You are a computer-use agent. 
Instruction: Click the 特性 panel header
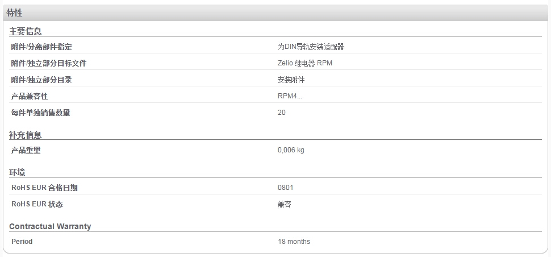coord(275,13)
